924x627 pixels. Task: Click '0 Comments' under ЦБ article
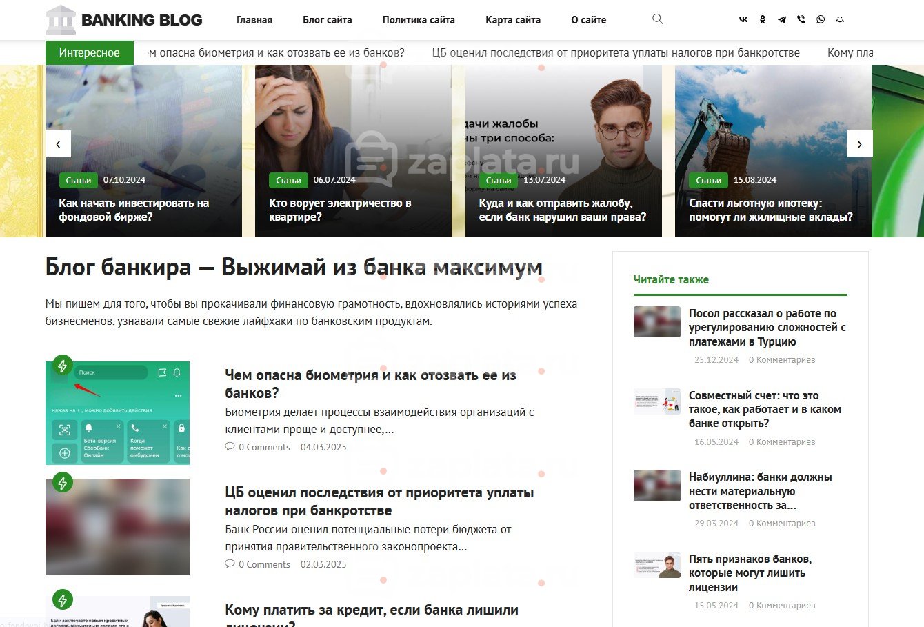tap(264, 564)
